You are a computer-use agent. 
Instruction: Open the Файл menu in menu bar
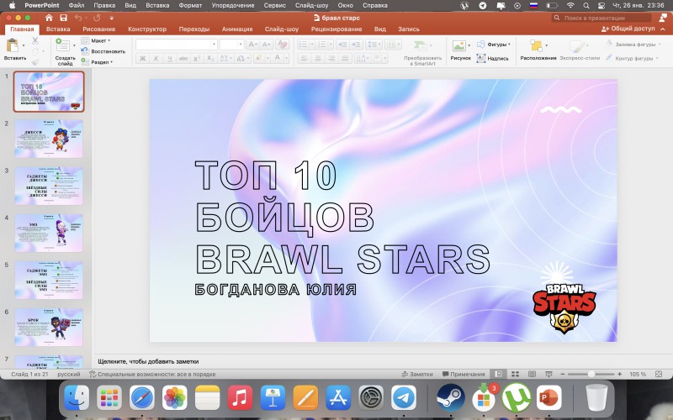click(x=77, y=6)
